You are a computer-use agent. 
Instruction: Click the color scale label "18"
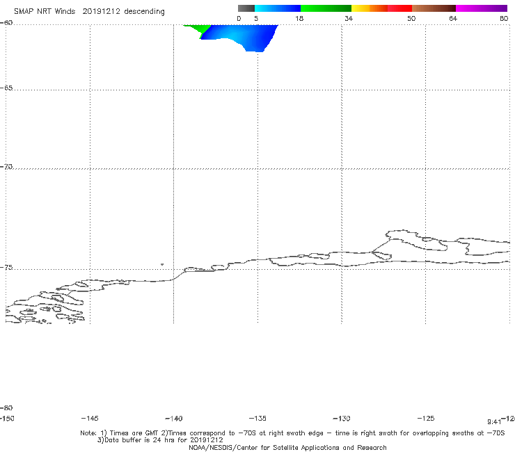tap(299, 18)
